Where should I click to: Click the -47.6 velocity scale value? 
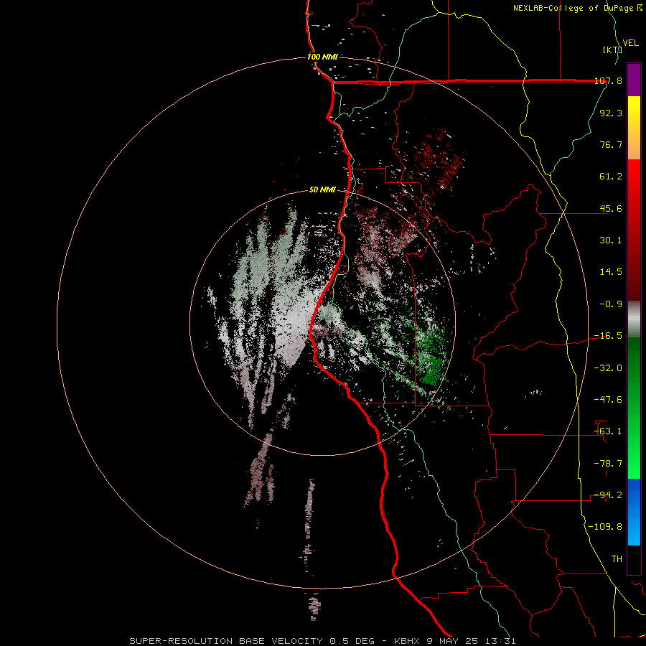point(608,400)
